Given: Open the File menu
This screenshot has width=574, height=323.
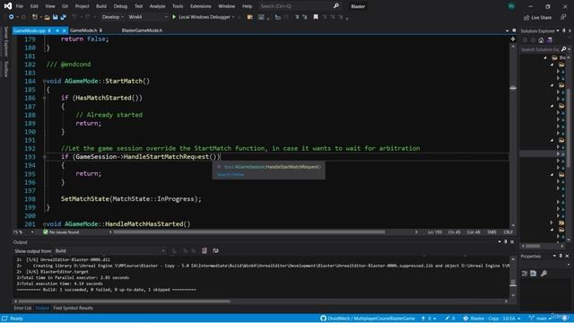Looking at the screenshot, I should coord(20,6).
